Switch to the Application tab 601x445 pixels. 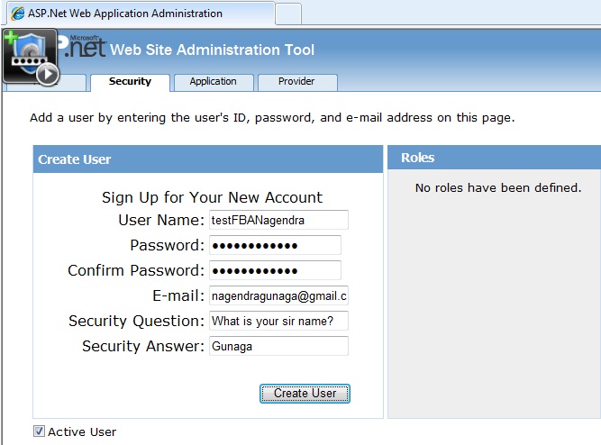(x=214, y=82)
